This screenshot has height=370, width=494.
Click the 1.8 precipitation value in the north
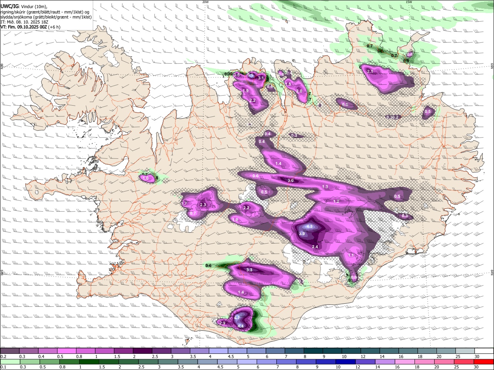click(x=288, y=84)
